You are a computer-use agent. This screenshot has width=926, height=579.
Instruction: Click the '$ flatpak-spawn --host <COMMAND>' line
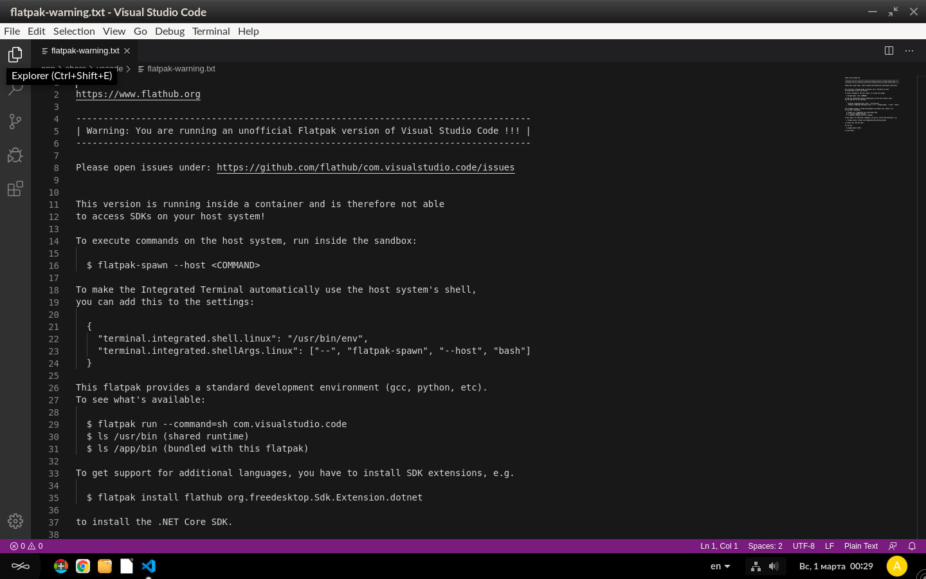pyautogui.click(x=174, y=265)
